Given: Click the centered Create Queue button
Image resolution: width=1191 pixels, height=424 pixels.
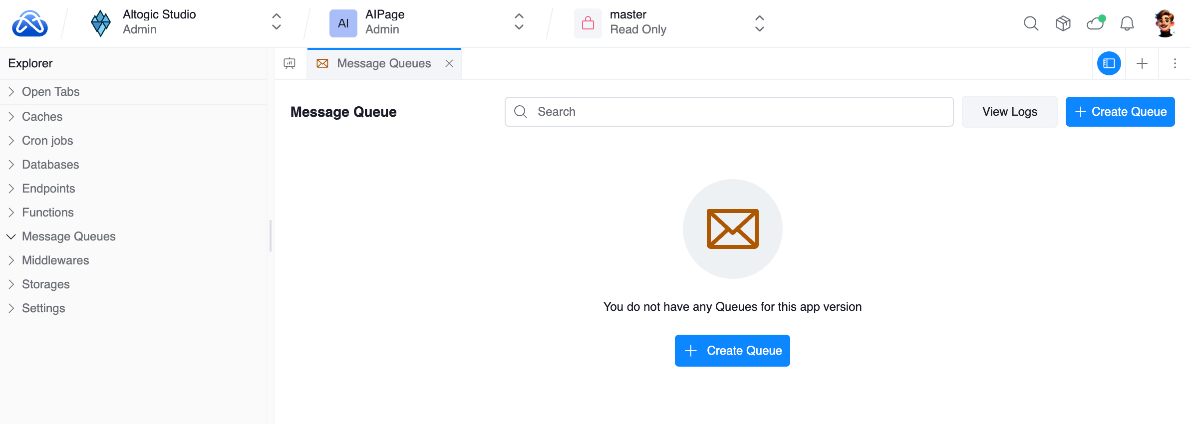Looking at the screenshot, I should (x=732, y=351).
